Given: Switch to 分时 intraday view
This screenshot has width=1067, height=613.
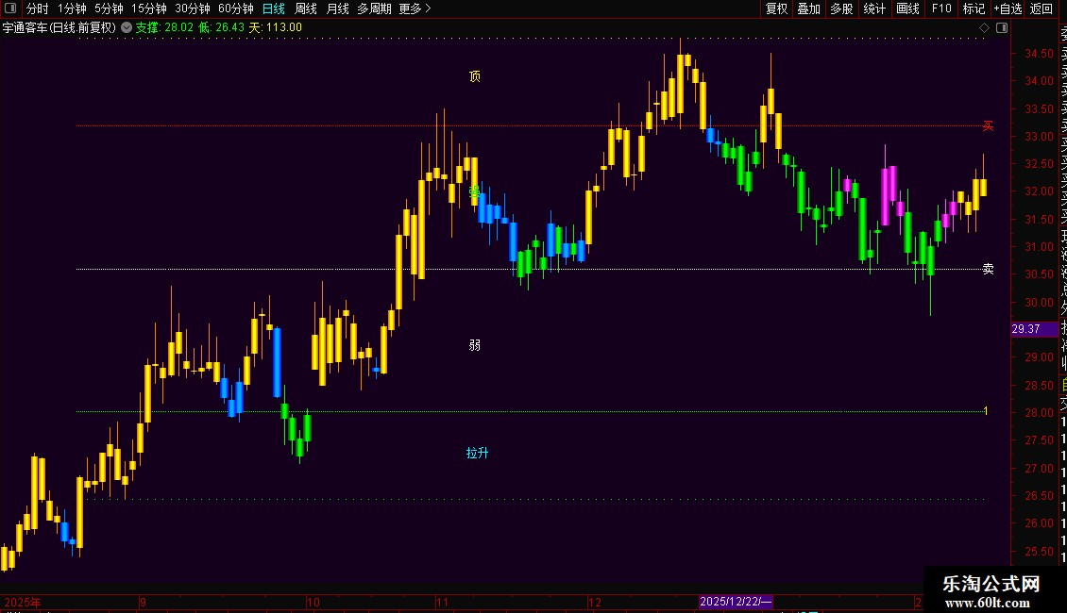Looking at the screenshot, I should pos(38,8).
